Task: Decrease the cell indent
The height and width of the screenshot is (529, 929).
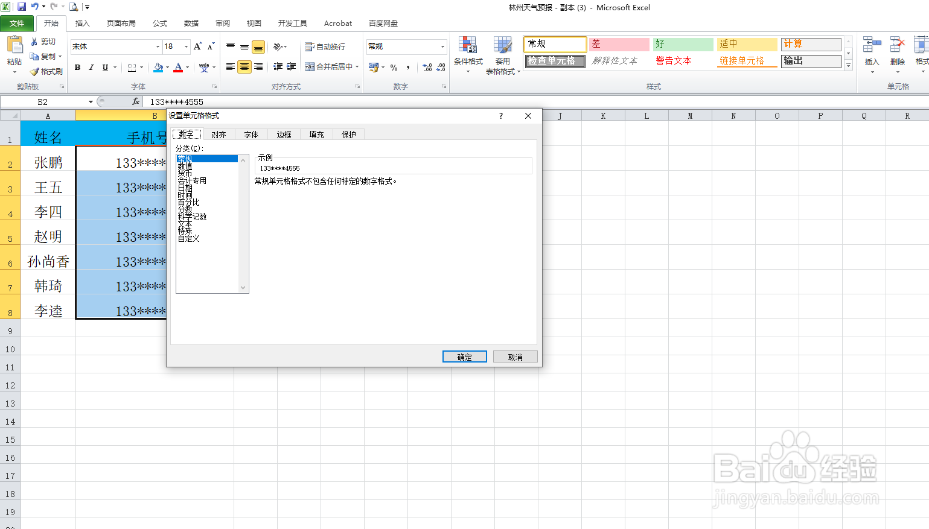Action: [278, 67]
